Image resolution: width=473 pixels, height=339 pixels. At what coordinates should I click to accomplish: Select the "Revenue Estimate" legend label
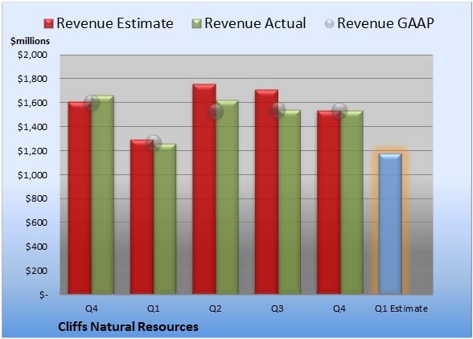pos(115,23)
